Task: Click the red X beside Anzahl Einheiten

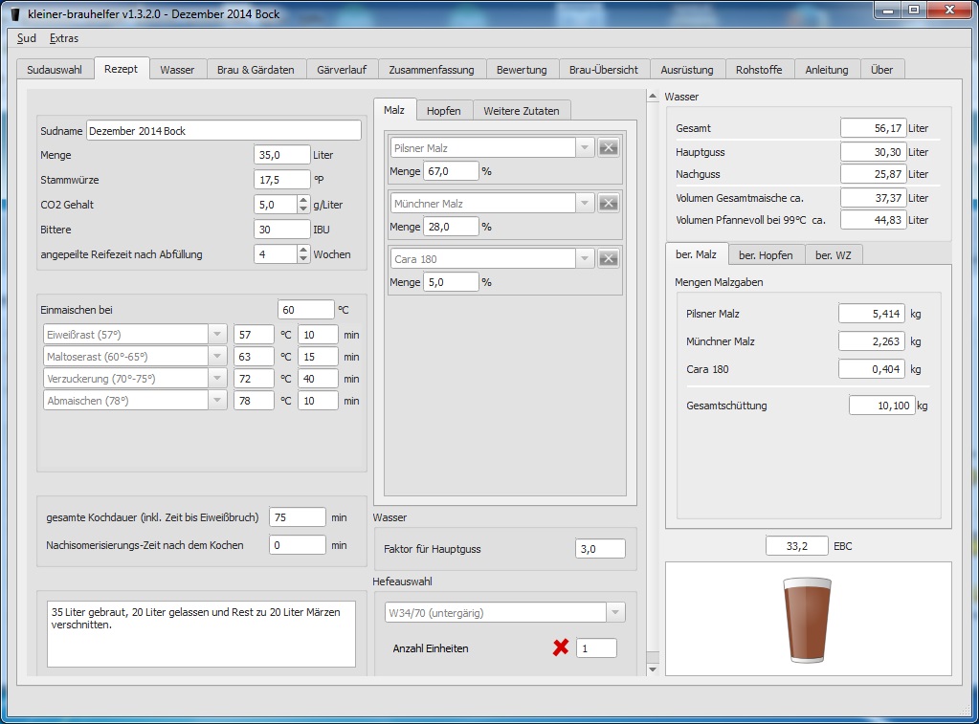Action: [561, 648]
